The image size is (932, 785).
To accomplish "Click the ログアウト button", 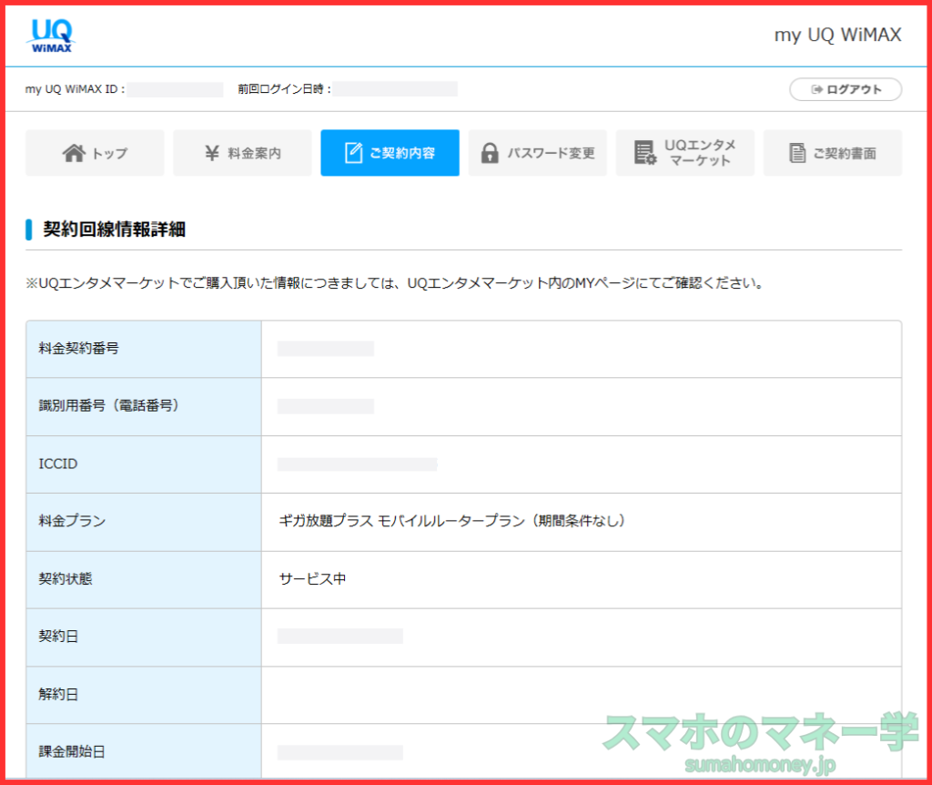I will pos(846,89).
